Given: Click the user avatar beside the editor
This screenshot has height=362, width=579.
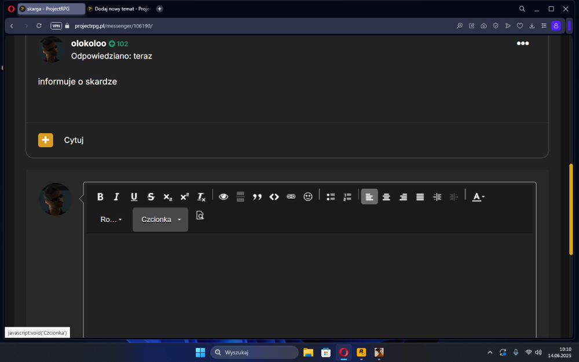Looking at the screenshot, I should pyautogui.click(x=56, y=199).
